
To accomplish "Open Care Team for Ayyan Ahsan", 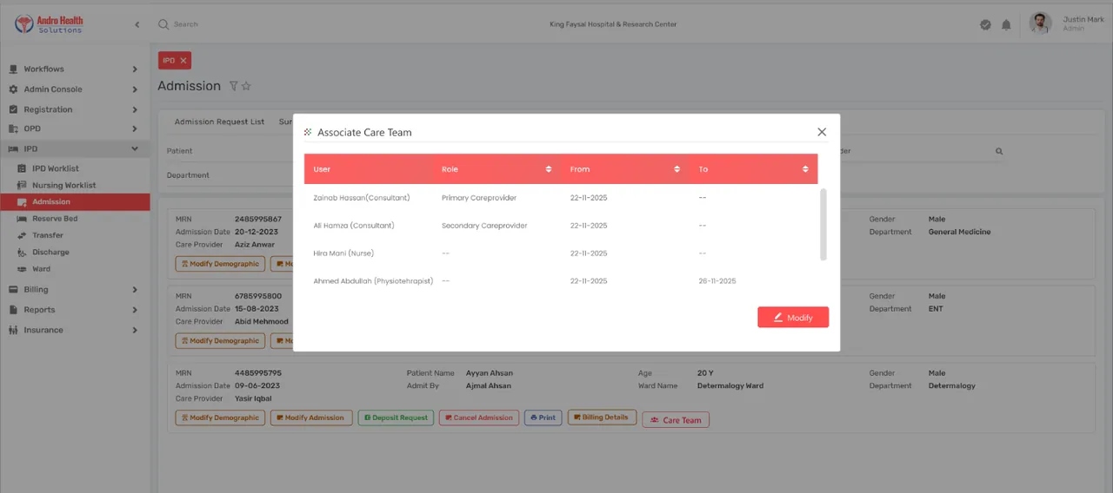I will [x=676, y=420].
